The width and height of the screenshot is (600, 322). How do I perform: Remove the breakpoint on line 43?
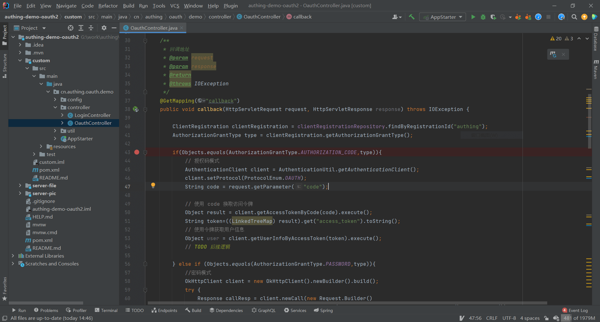pos(137,152)
